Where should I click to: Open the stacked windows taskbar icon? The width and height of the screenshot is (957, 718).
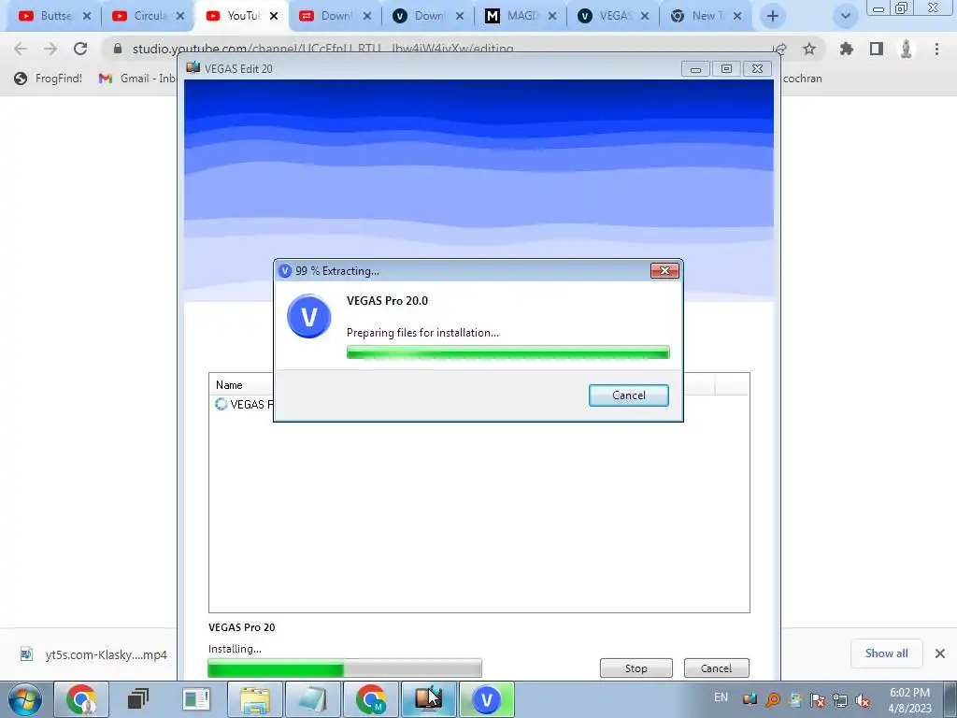tap(138, 699)
